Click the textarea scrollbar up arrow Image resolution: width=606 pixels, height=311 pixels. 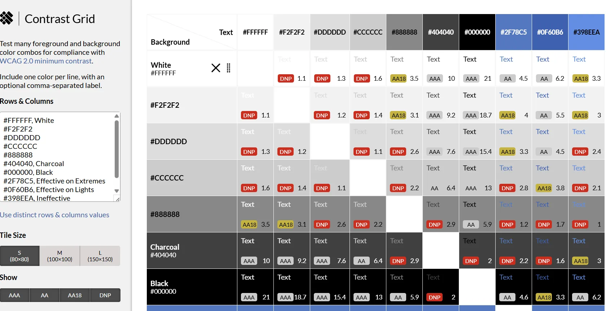click(x=117, y=116)
